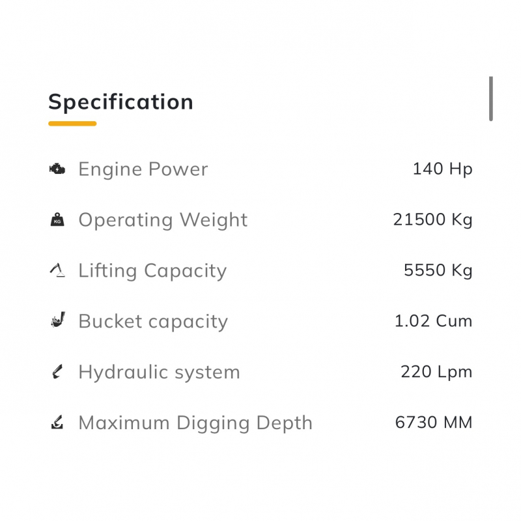Click the 6730 MM value
The height and width of the screenshot is (521, 521).
point(433,423)
